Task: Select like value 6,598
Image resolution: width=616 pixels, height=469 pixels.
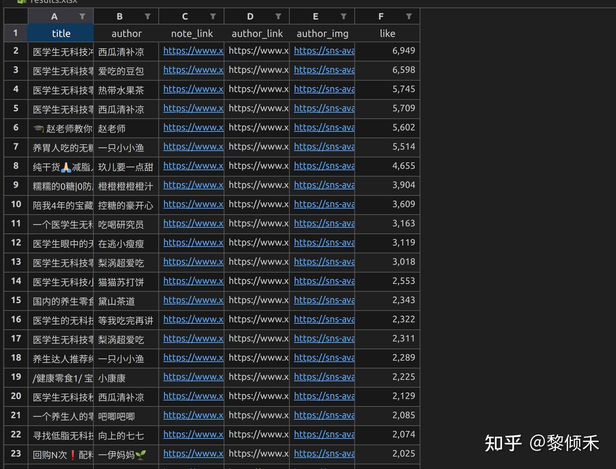Action: coord(387,70)
